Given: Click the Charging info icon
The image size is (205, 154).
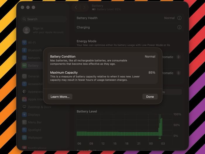Looking at the screenshot, I should [x=179, y=27].
